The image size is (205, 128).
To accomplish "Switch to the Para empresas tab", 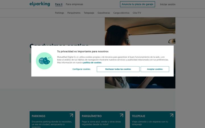I will (x=74, y=4).
